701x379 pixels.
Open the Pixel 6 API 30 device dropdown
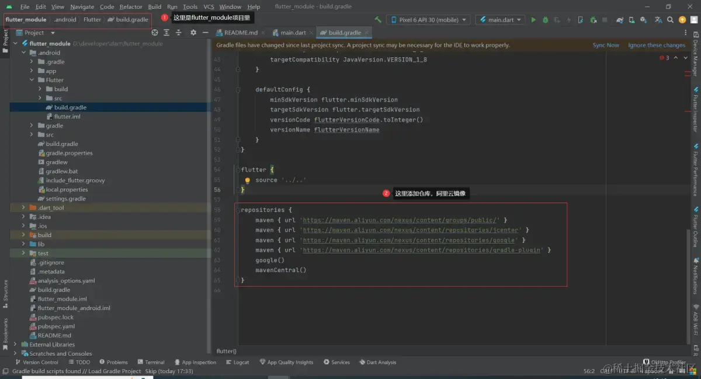428,19
